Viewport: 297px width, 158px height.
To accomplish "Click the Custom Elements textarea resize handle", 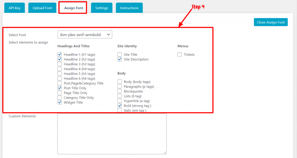I will click(165, 153).
